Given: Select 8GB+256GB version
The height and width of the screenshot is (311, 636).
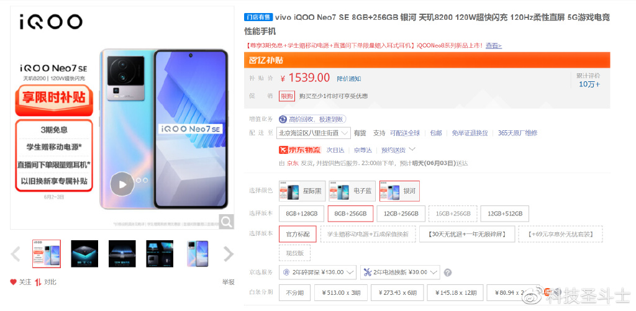Looking at the screenshot, I should pos(350,214).
